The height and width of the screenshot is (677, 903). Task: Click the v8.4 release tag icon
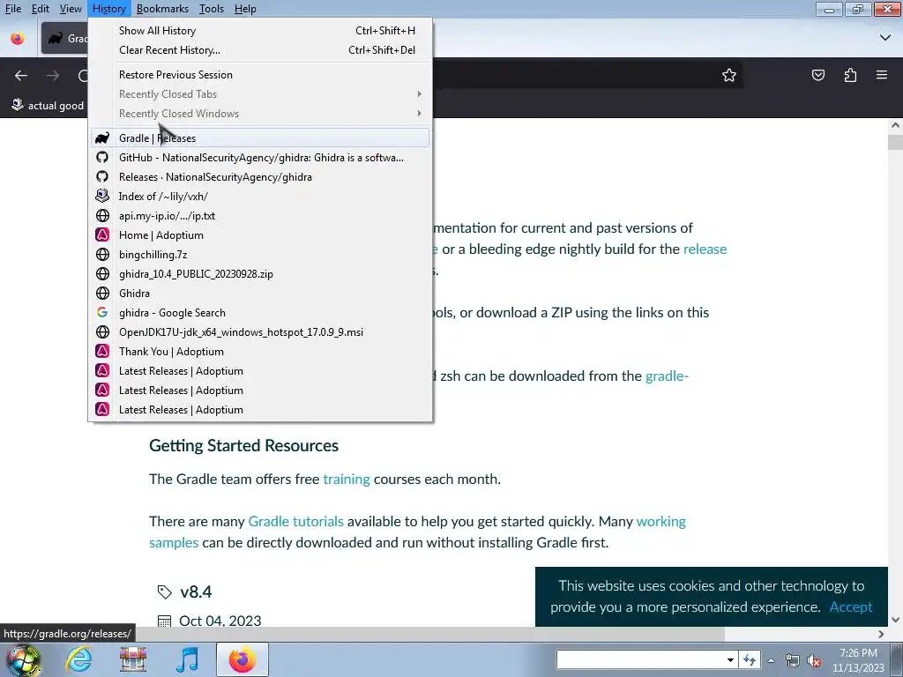[165, 591]
